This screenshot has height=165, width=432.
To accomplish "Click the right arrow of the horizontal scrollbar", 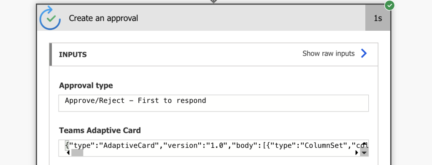I will pos(357,153).
